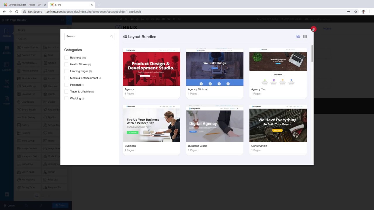Select the Gallery addon
The width and height of the screenshot is (374, 210).
pyautogui.click(x=28, y=125)
